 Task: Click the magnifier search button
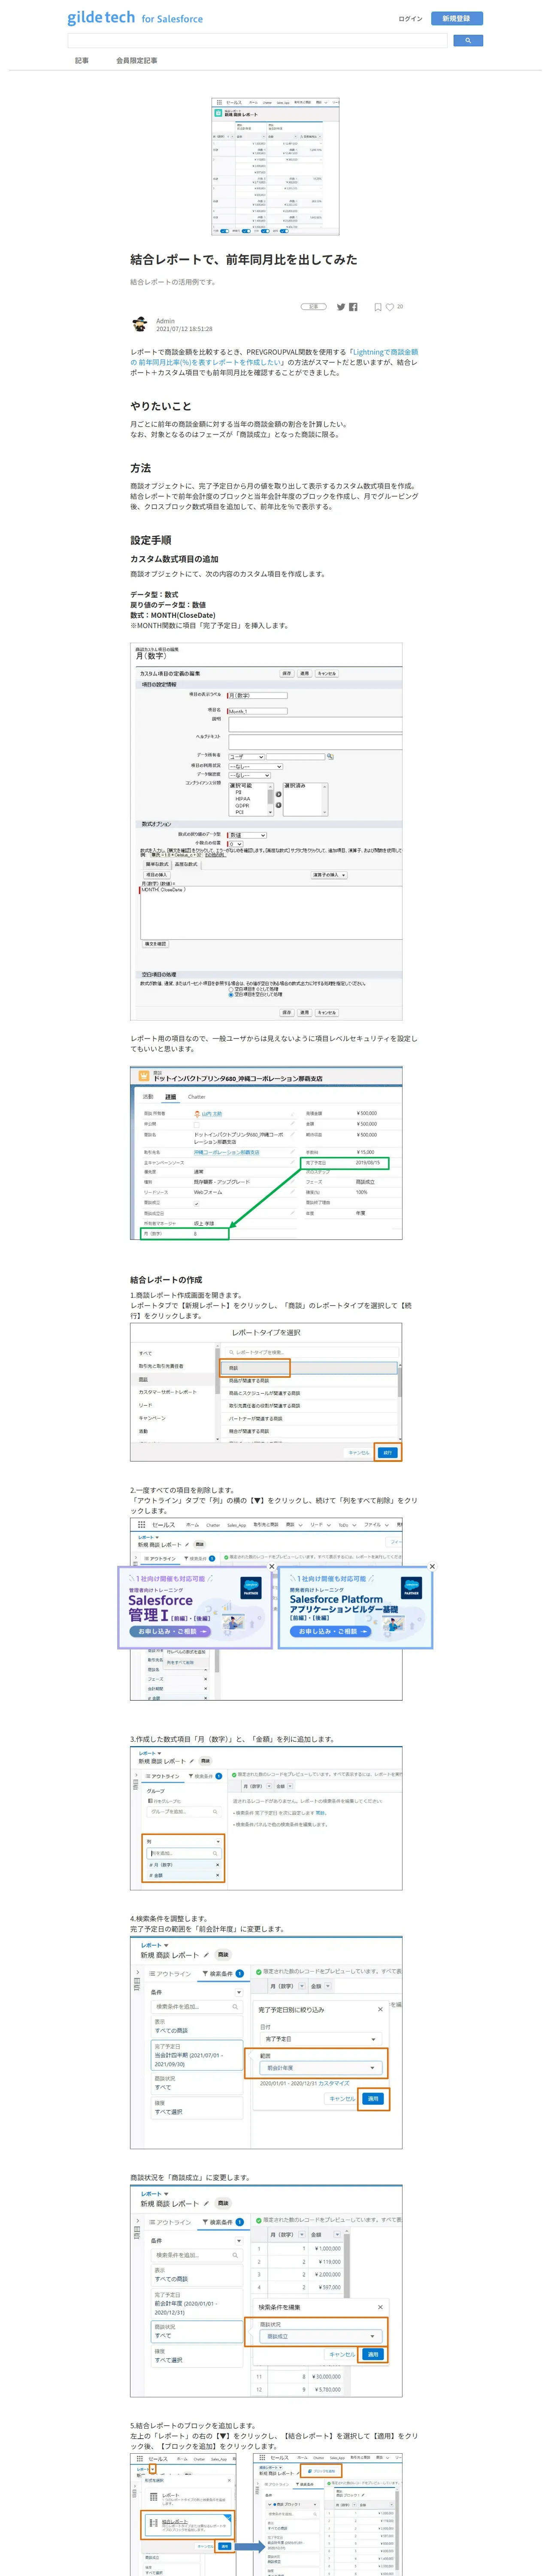coord(468,41)
